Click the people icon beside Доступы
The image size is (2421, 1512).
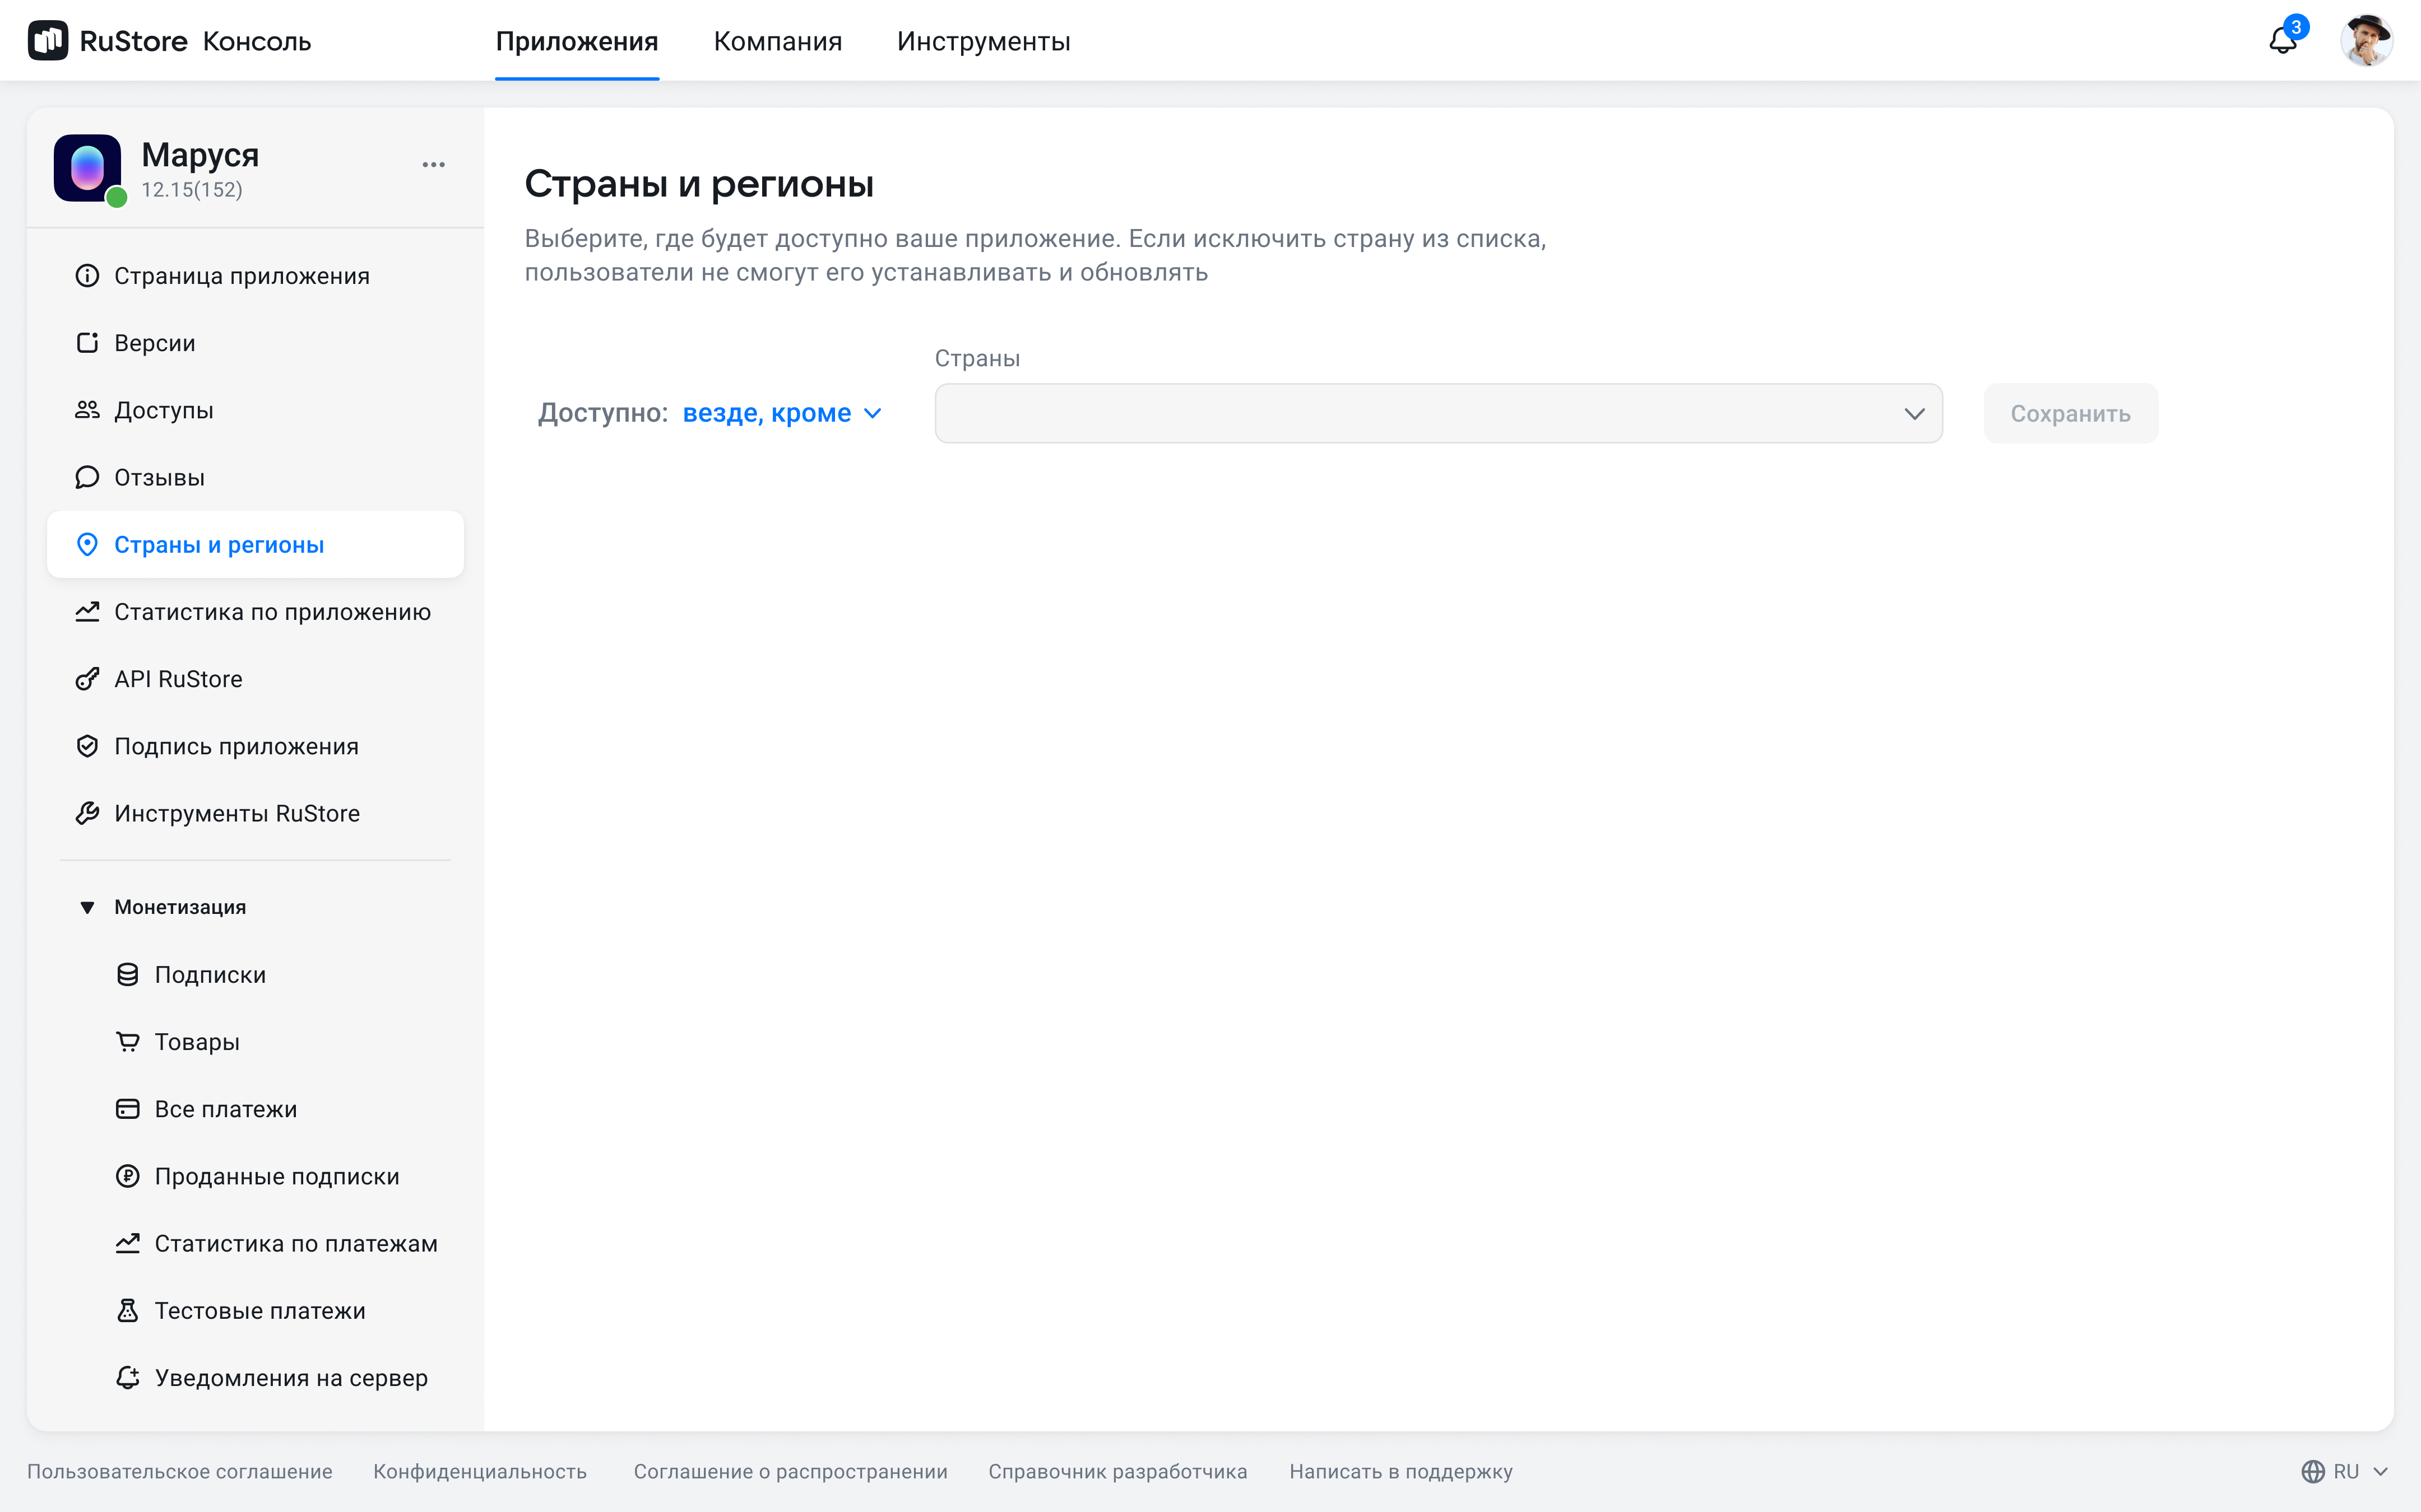[88, 410]
